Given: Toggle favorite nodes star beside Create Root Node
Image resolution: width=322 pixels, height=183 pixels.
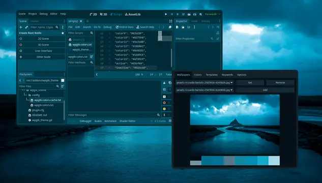Looking at the screenshot, I should coord(63,33).
